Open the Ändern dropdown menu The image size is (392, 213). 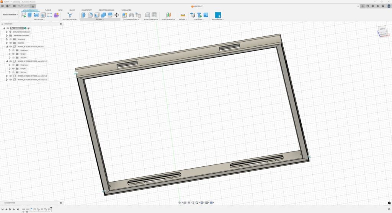(100, 19)
